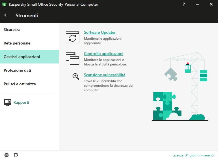Click the description 'Monitora le applicazioni e blocca le attività pericolose.'
218x159 pixels.
(x=105, y=62)
